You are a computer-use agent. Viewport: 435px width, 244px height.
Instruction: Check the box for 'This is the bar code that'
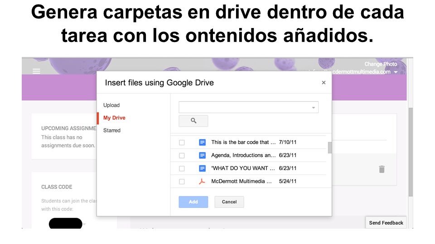tap(182, 142)
